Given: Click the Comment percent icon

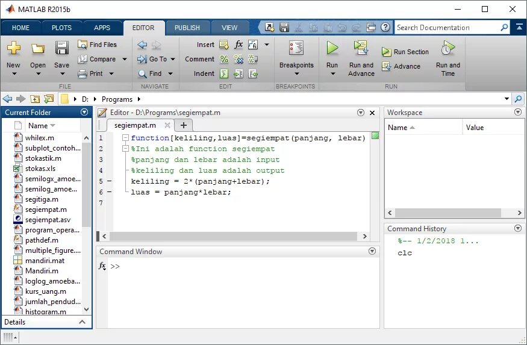Looking at the screenshot, I should [224, 59].
